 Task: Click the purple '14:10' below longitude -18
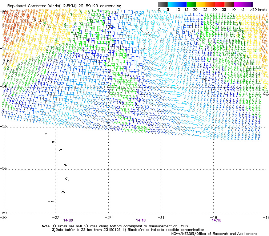[217, 220]
